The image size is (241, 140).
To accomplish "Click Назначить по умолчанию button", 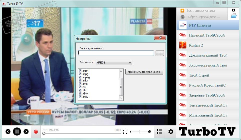I will [x=144, y=72].
